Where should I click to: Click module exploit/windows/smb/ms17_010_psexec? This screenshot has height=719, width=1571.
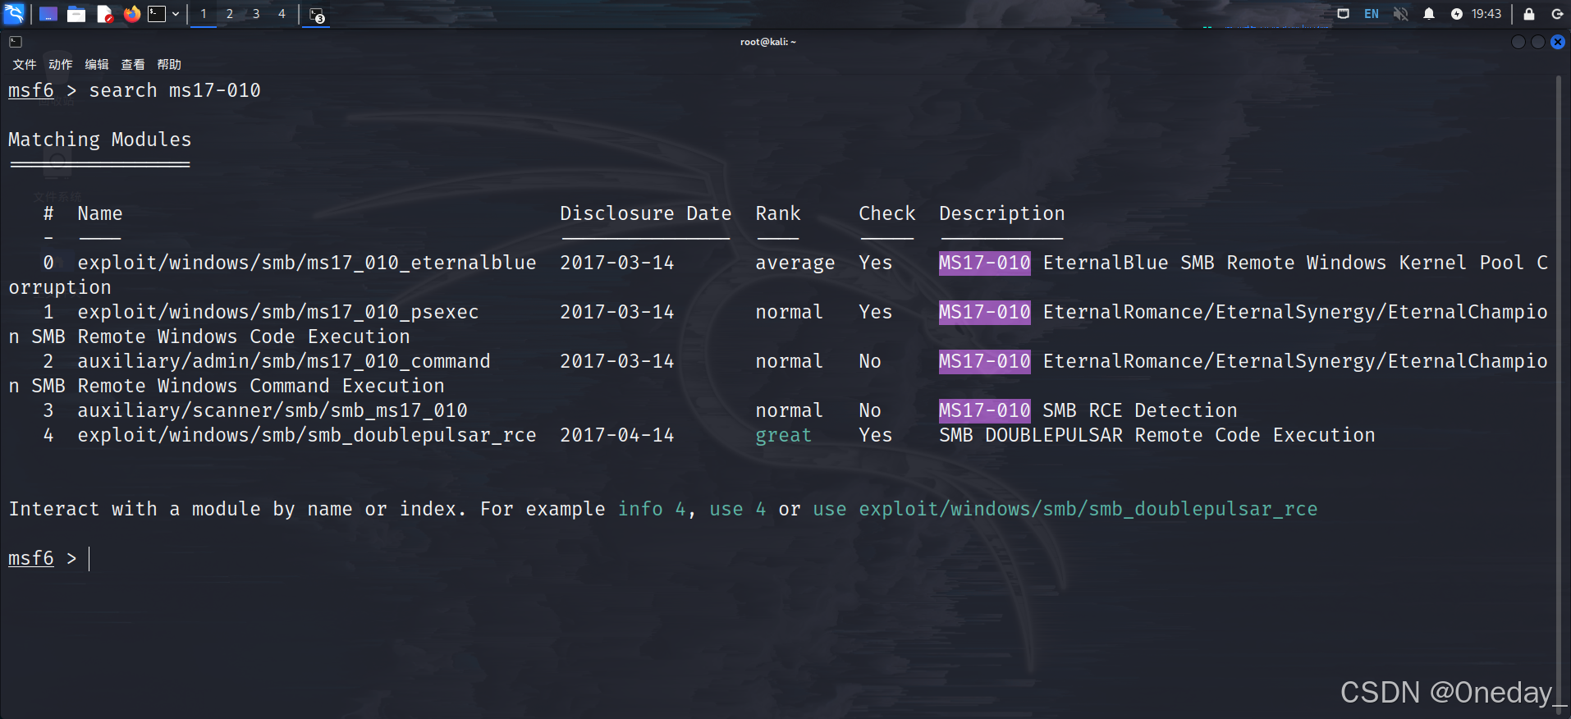click(x=278, y=312)
